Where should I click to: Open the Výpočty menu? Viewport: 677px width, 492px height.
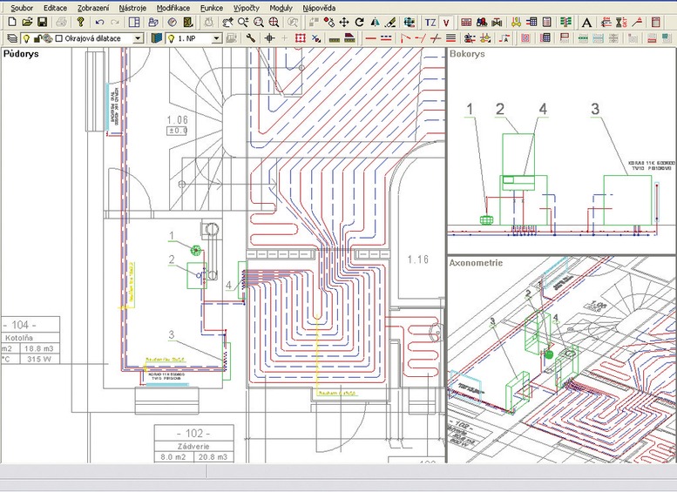pyautogui.click(x=245, y=7)
